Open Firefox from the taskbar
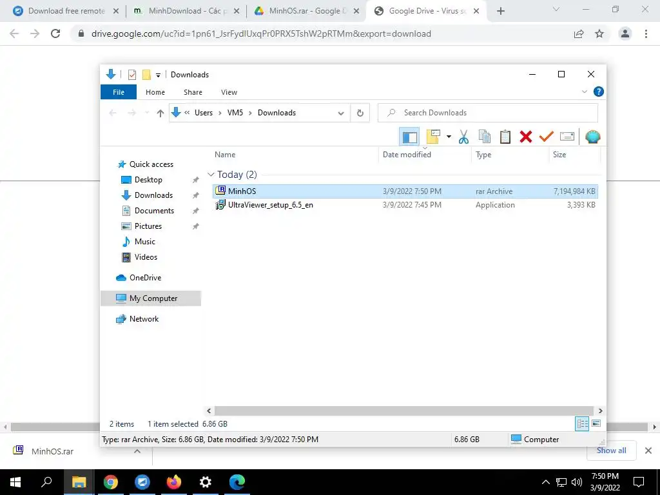660x495 pixels. tap(174, 482)
